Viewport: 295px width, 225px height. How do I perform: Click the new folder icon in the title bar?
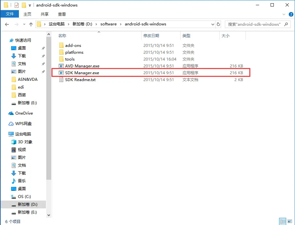[24, 5]
